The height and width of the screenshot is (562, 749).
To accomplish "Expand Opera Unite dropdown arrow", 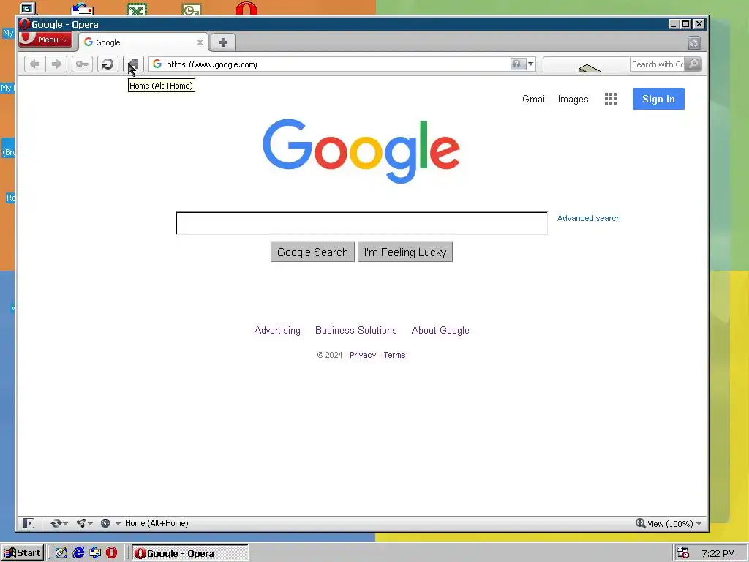I will 90,524.
